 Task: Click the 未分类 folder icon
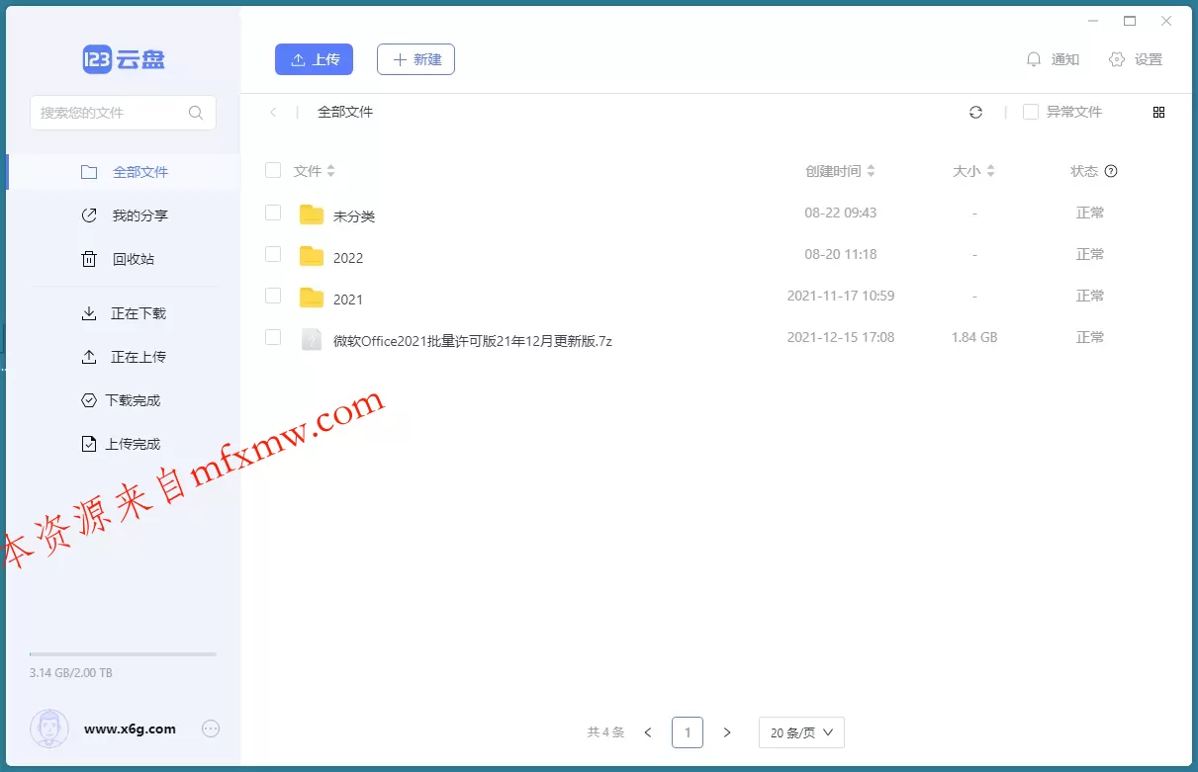click(312, 214)
